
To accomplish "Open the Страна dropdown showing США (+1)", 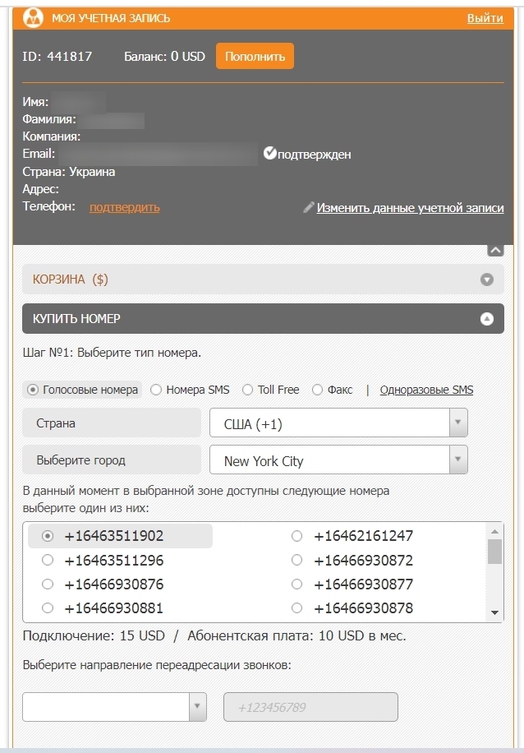I will pos(338,423).
